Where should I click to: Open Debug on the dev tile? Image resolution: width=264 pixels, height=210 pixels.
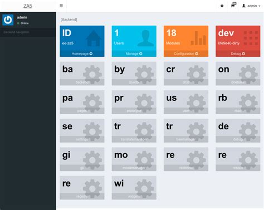238,53
